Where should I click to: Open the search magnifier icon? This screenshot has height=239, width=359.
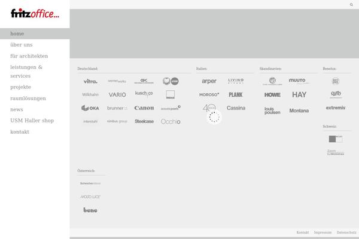[x=351, y=5]
